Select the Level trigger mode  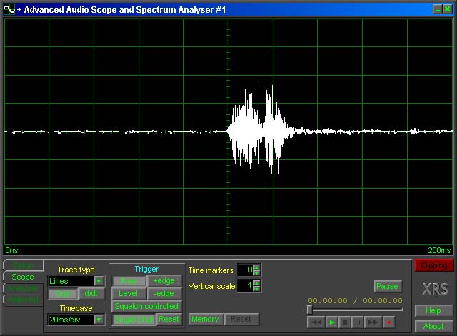coord(129,293)
